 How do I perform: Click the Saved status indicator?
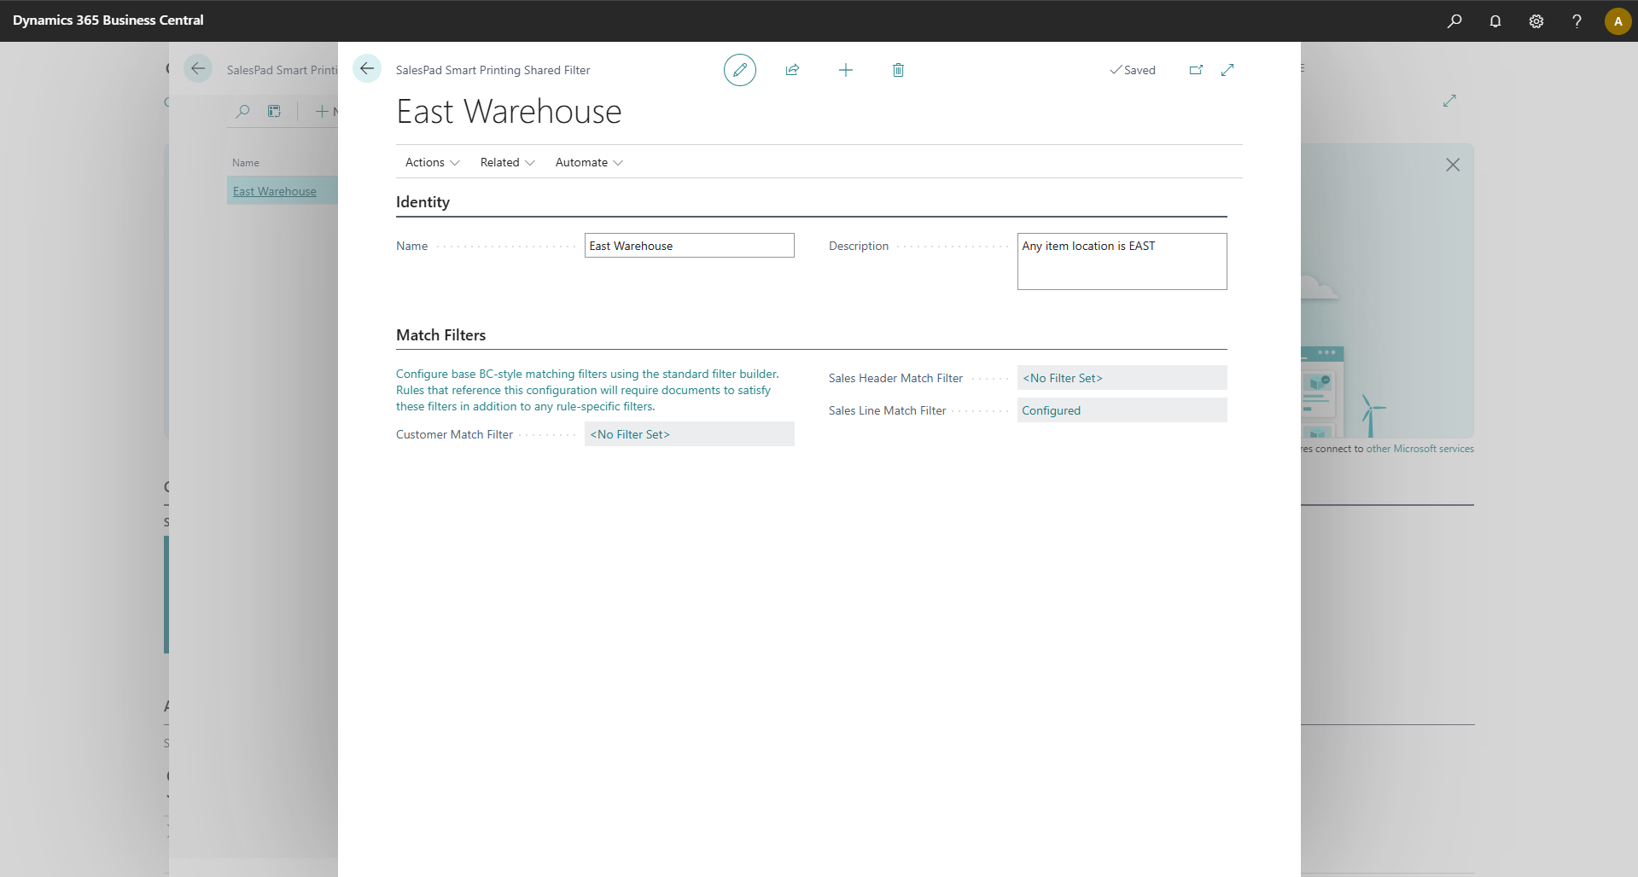pos(1133,70)
